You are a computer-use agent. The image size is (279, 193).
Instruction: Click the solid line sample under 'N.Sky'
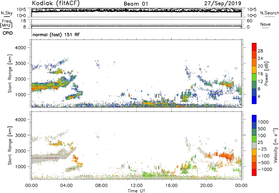7,16
